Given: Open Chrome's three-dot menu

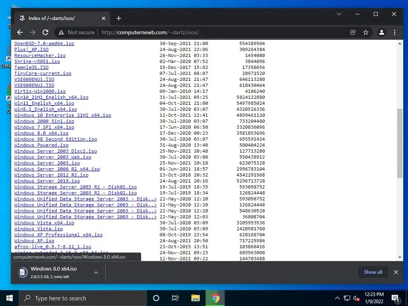Looking at the screenshot, I should 394,32.
